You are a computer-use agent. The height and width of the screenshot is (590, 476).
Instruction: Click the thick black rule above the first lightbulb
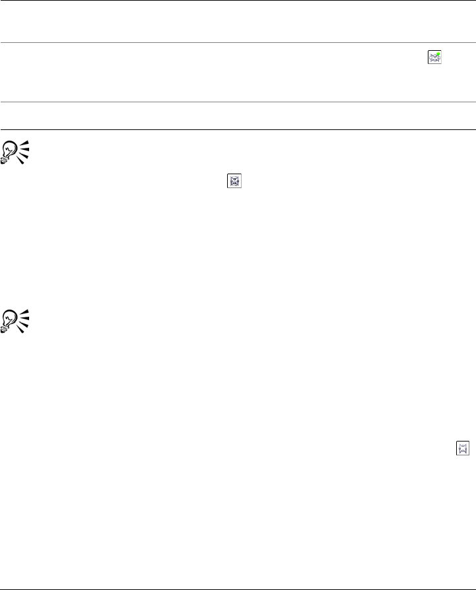click(x=238, y=129)
